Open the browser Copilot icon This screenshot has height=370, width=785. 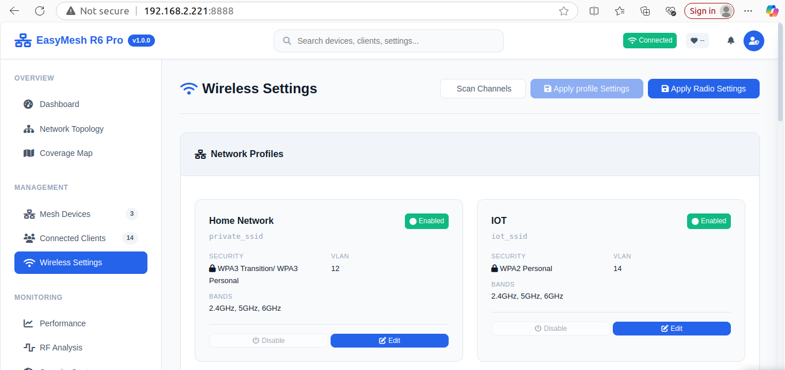coord(772,11)
